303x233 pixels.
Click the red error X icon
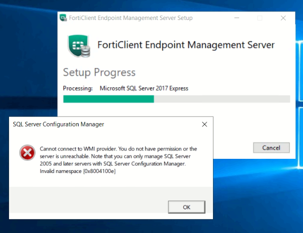27,153
